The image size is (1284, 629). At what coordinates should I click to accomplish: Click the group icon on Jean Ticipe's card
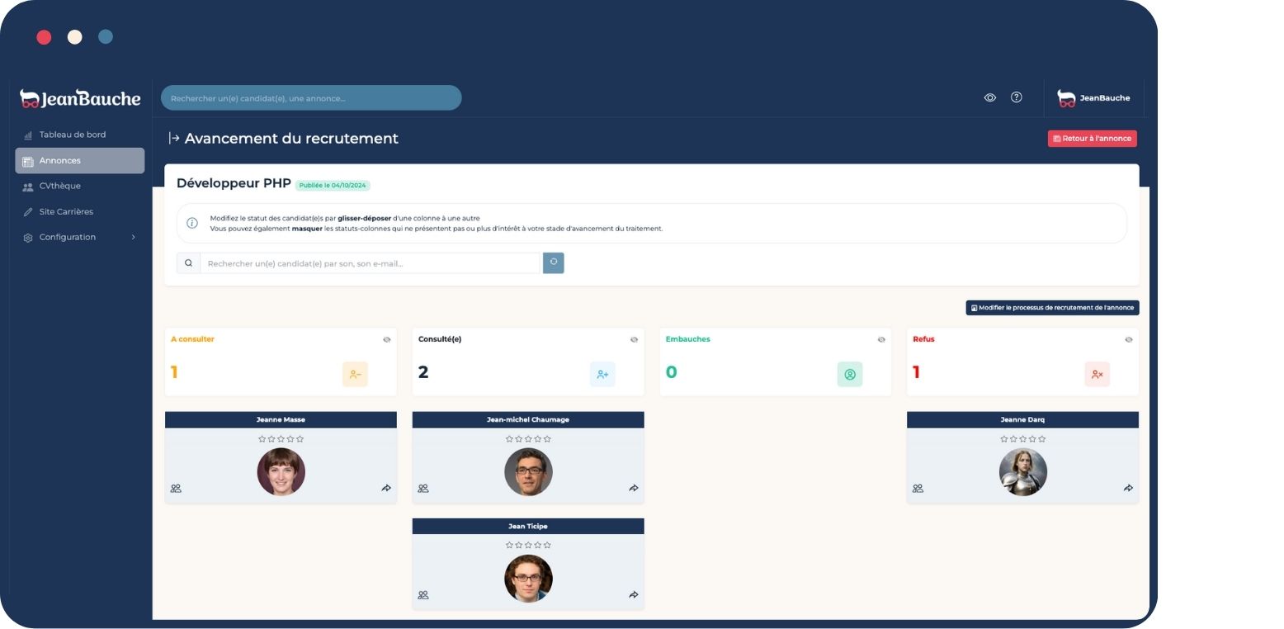(x=423, y=594)
